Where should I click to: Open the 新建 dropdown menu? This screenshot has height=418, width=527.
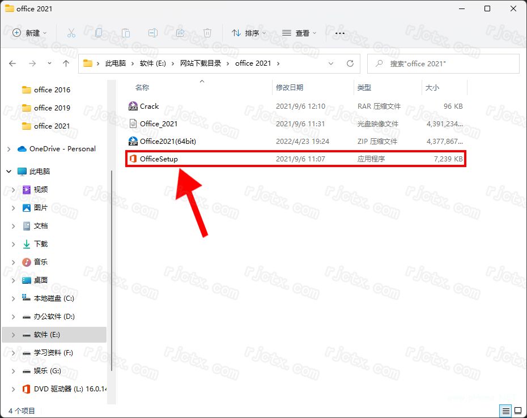tap(29, 33)
